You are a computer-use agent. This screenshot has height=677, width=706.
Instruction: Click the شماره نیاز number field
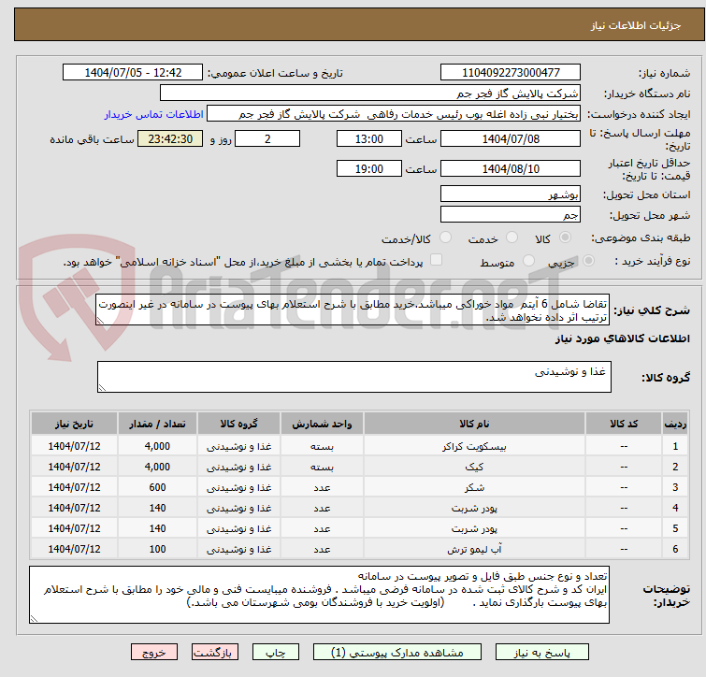511,72
